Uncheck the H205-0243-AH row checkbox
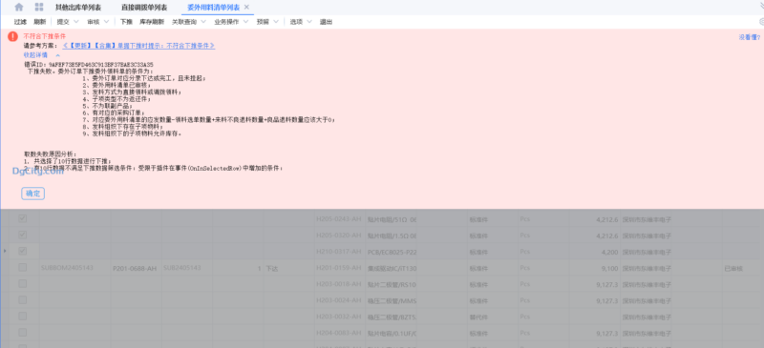The width and height of the screenshot is (764, 348). [22, 218]
